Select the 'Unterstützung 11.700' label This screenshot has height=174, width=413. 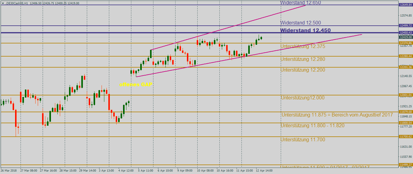303,140
